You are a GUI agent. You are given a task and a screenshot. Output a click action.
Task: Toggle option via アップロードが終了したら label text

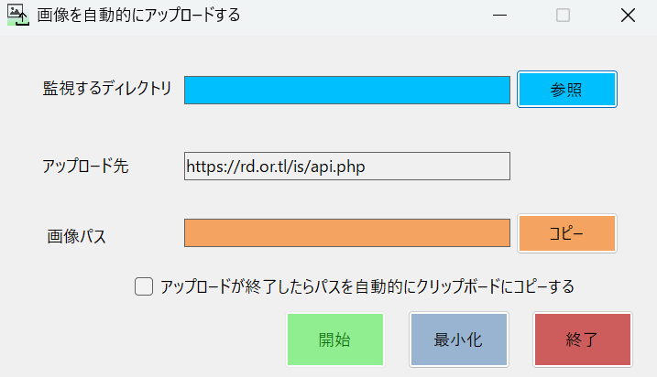click(x=367, y=286)
